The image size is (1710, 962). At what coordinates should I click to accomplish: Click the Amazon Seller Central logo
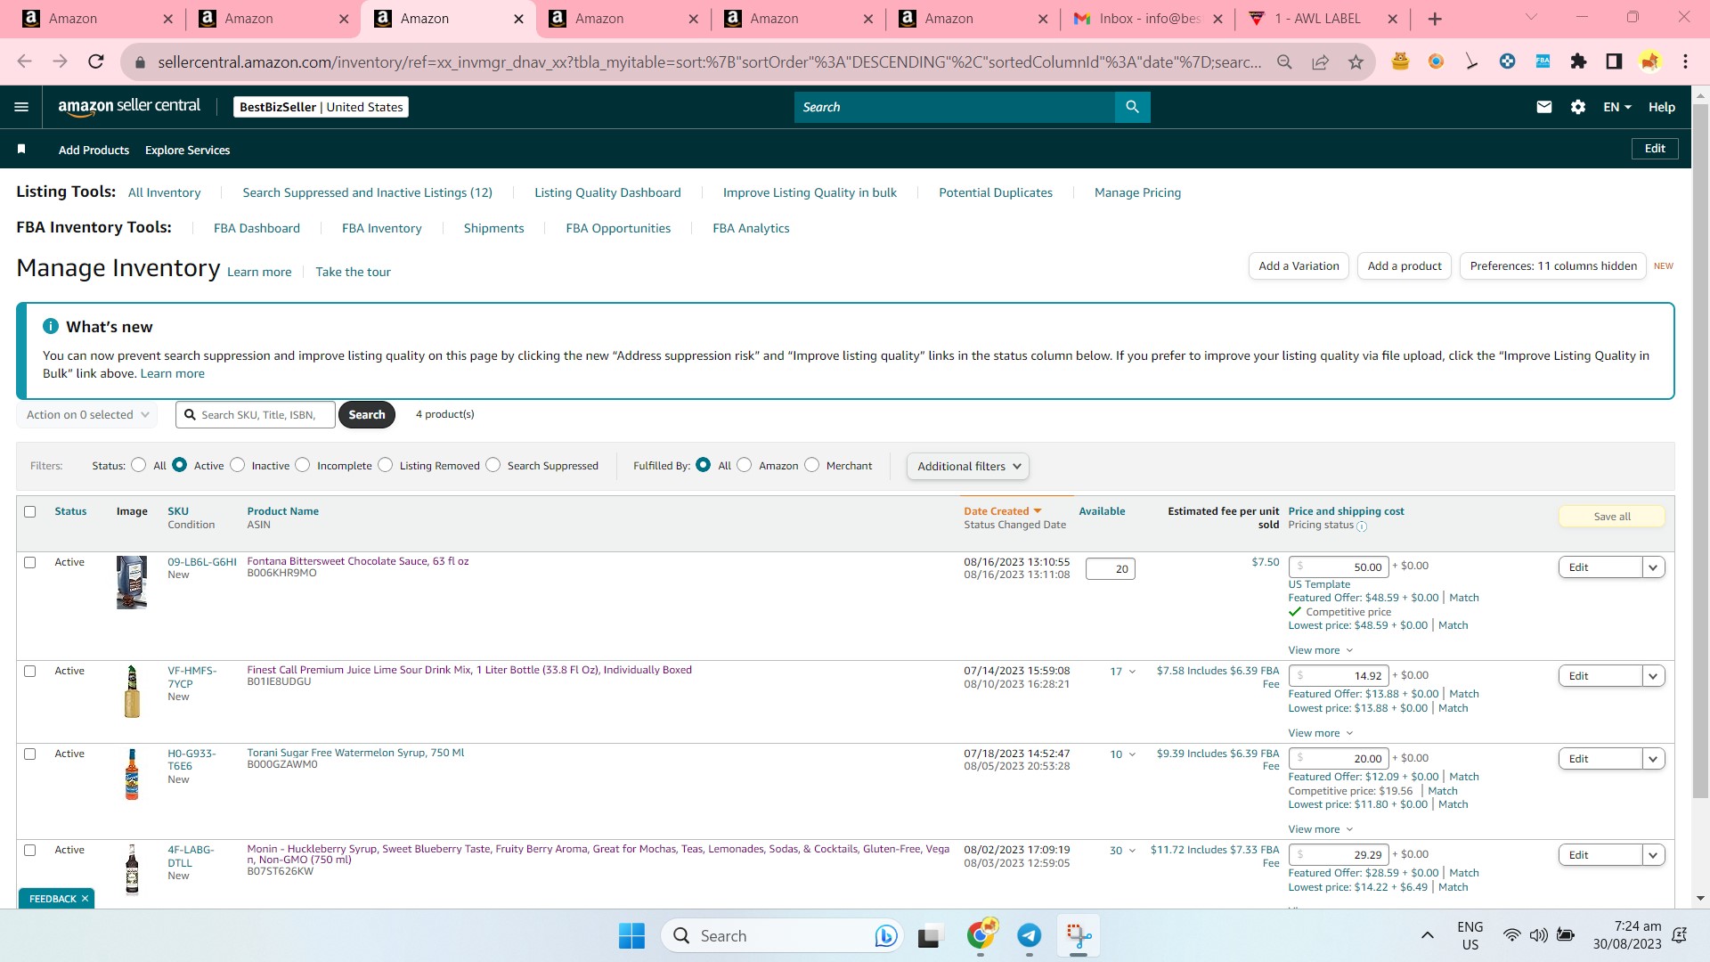pos(129,106)
